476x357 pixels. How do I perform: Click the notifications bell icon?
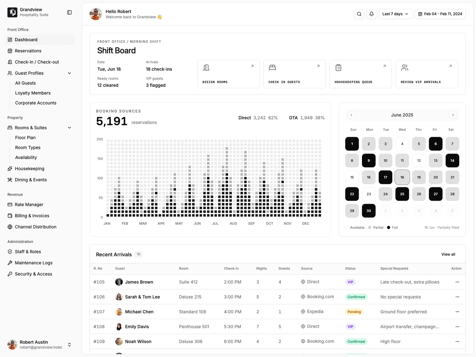371,14
